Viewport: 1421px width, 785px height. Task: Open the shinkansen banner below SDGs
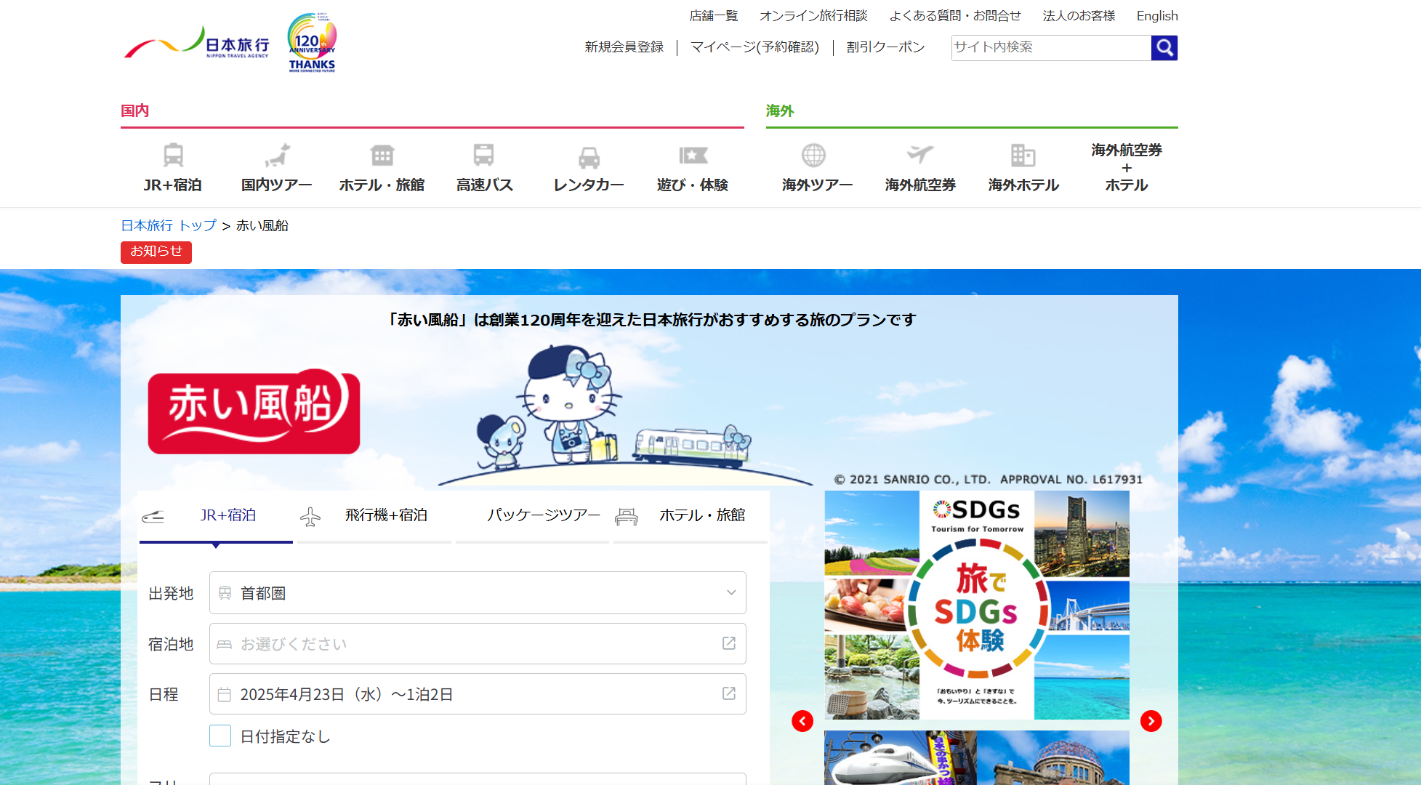[977, 757]
